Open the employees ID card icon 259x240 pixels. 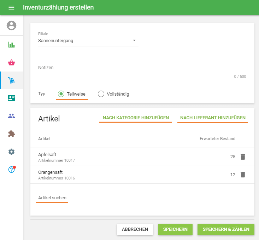tap(12, 98)
